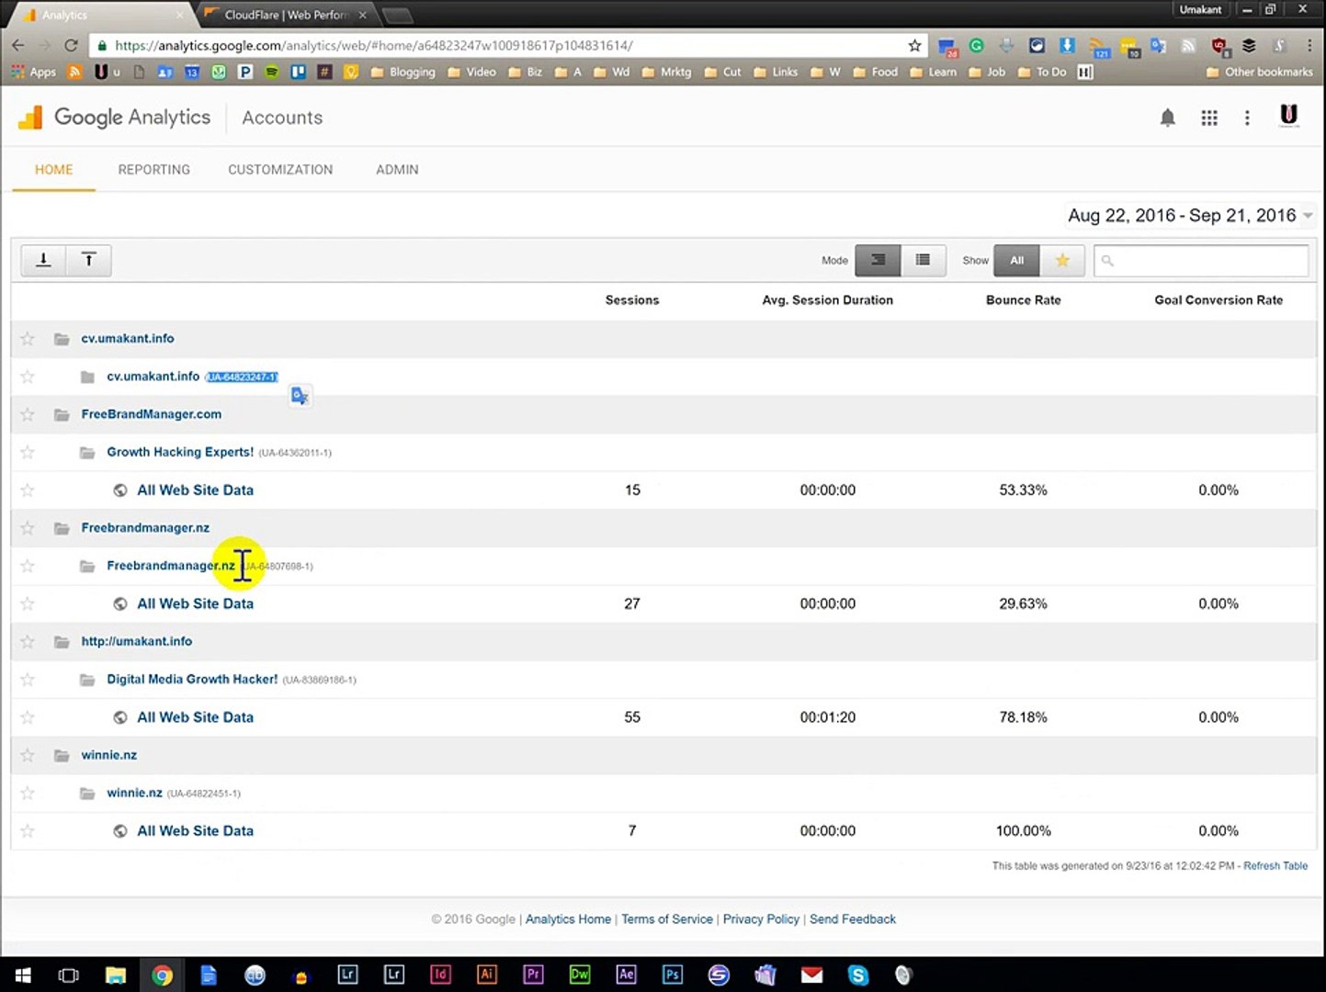Screen dimensions: 1326x992
Task: Go back to the previous page
Action: (18, 45)
